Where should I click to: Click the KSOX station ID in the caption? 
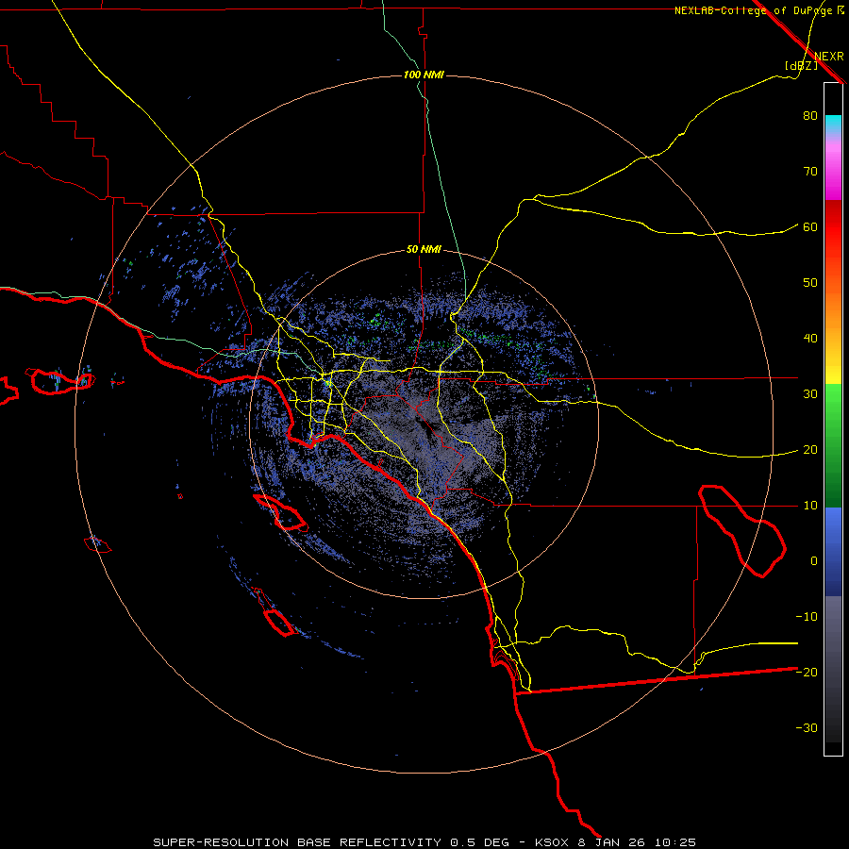pyautogui.click(x=554, y=842)
